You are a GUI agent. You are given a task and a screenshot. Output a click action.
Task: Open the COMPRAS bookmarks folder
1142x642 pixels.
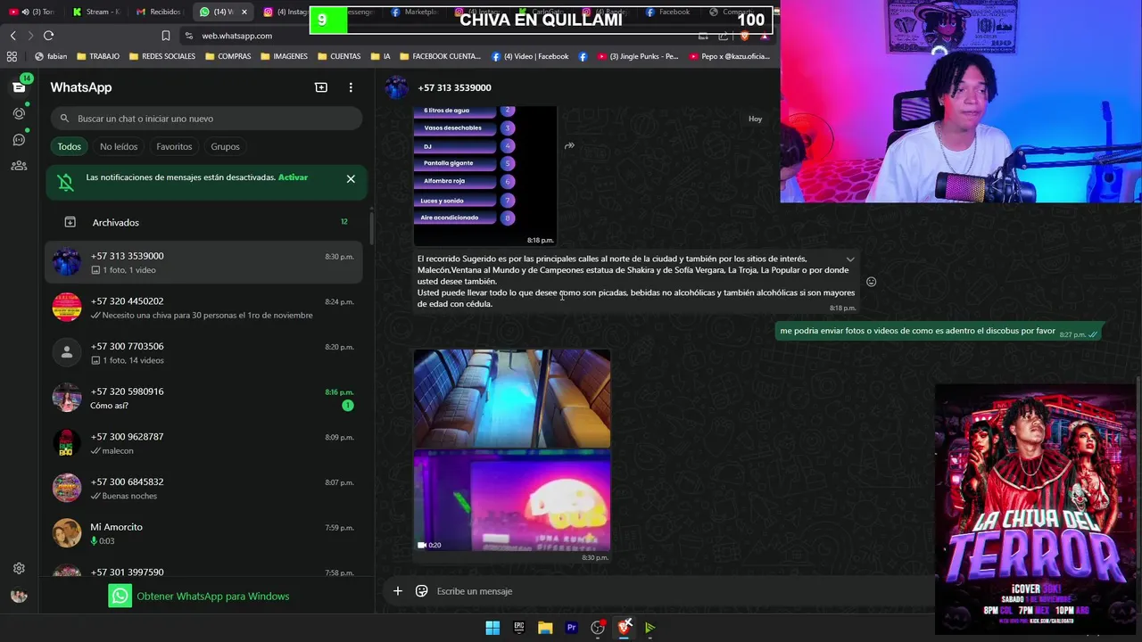click(228, 56)
